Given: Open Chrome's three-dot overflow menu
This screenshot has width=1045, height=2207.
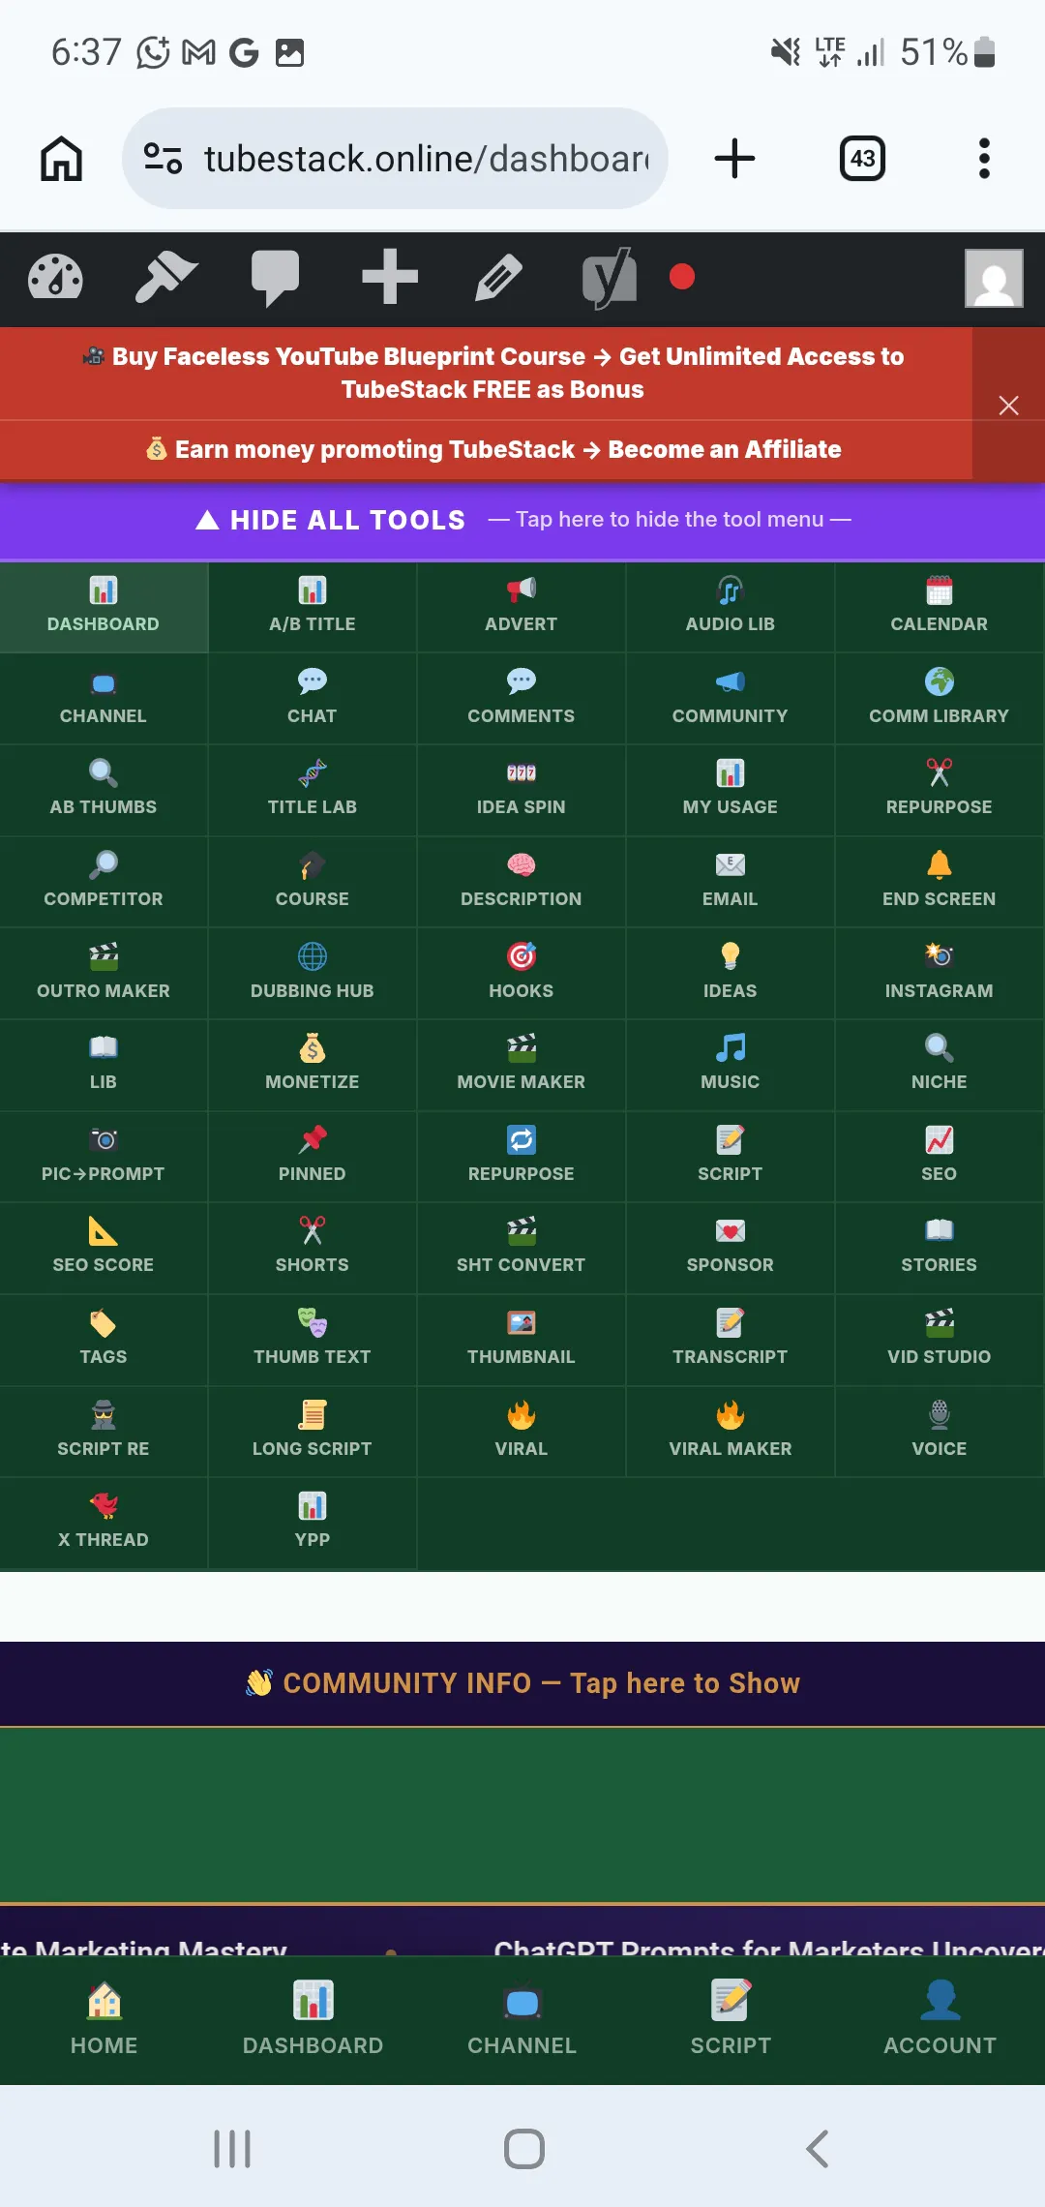Looking at the screenshot, I should (x=984, y=159).
